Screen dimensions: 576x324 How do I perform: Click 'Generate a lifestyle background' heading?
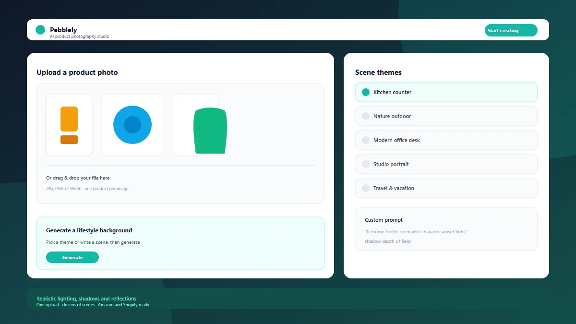[x=89, y=230]
